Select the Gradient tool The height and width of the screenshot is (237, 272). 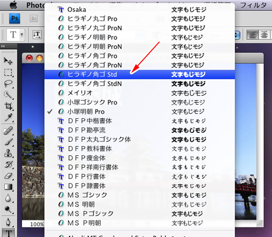click(8, 187)
